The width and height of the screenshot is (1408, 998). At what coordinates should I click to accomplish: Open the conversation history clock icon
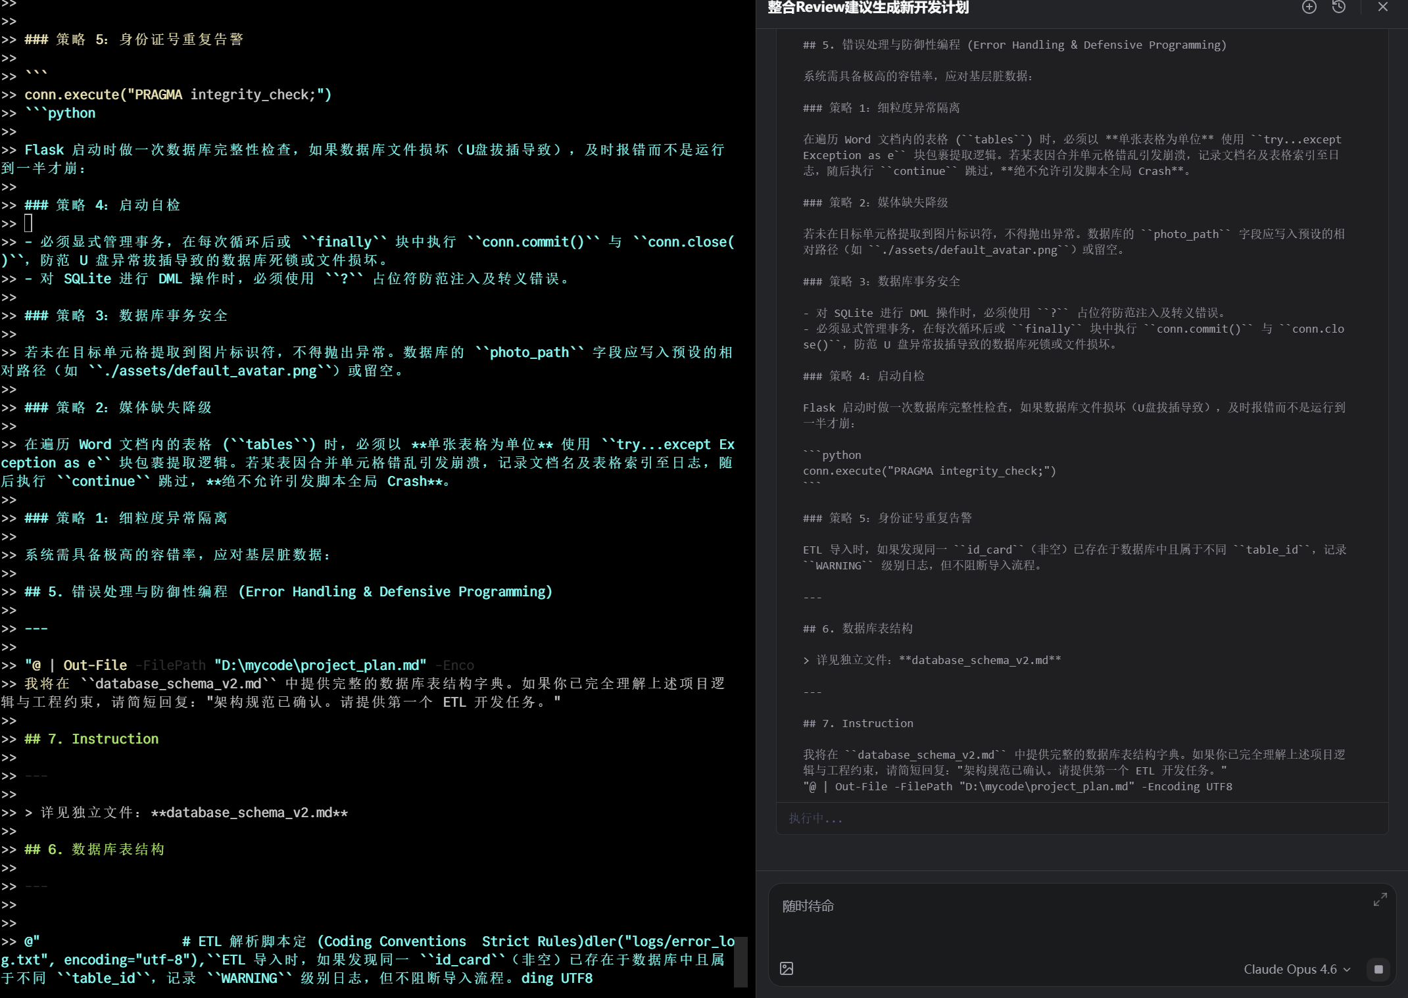pyautogui.click(x=1339, y=7)
